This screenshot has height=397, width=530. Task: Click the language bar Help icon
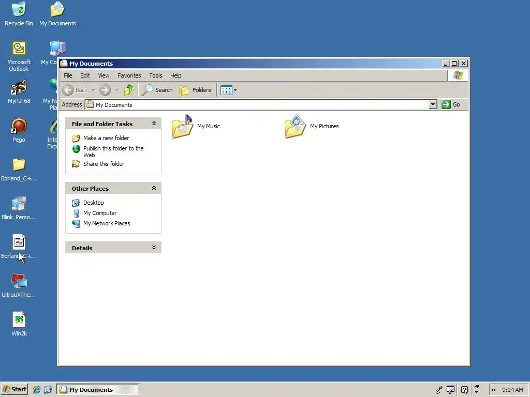(464, 390)
